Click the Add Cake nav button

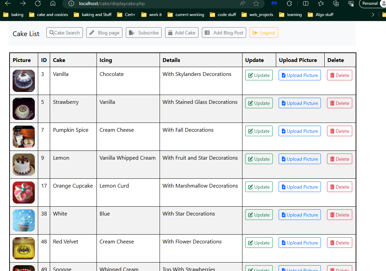point(182,33)
